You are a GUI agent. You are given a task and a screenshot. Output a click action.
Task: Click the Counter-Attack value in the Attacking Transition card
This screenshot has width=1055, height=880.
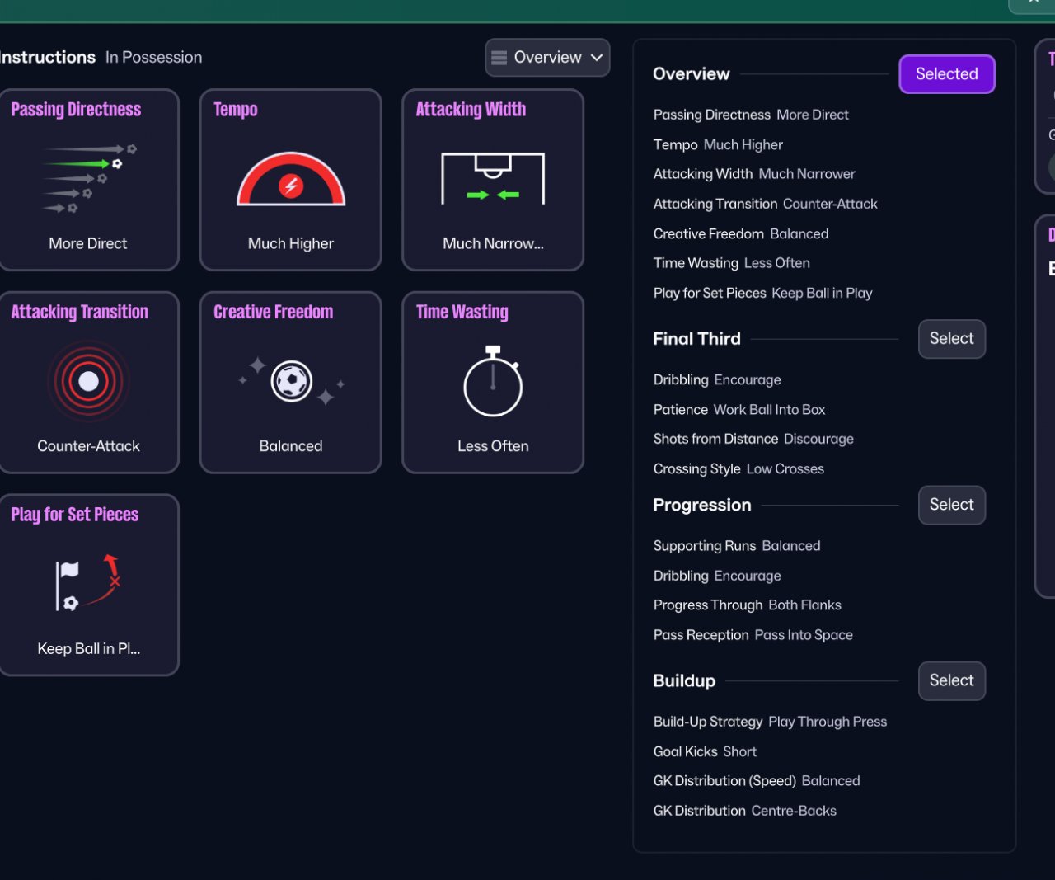pyautogui.click(x=89, y=446)
